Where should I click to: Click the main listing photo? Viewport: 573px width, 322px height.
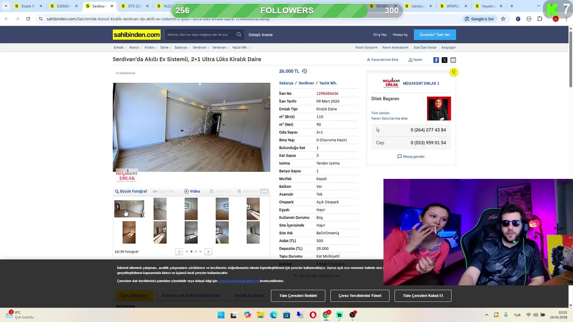192,127
